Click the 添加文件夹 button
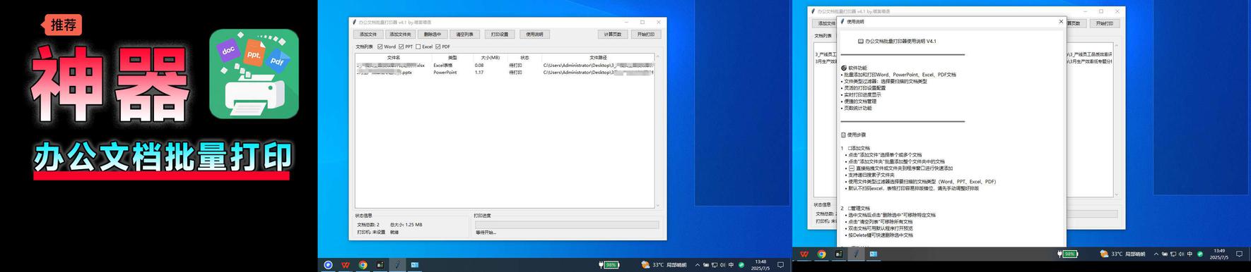This screenshot has width=1251, height=272. click(x=400, y=34)
